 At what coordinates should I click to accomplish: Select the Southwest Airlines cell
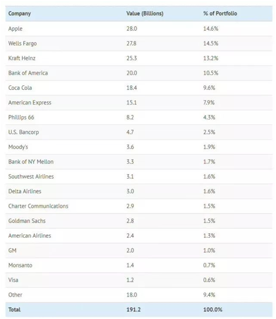[31, 176]
